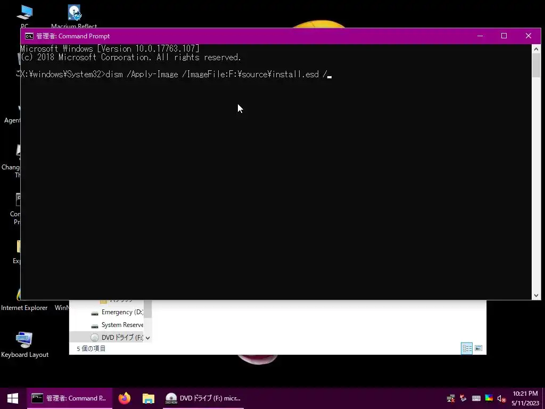
Task: Open the Windows Start button
Action: click(x=13, y=398)
